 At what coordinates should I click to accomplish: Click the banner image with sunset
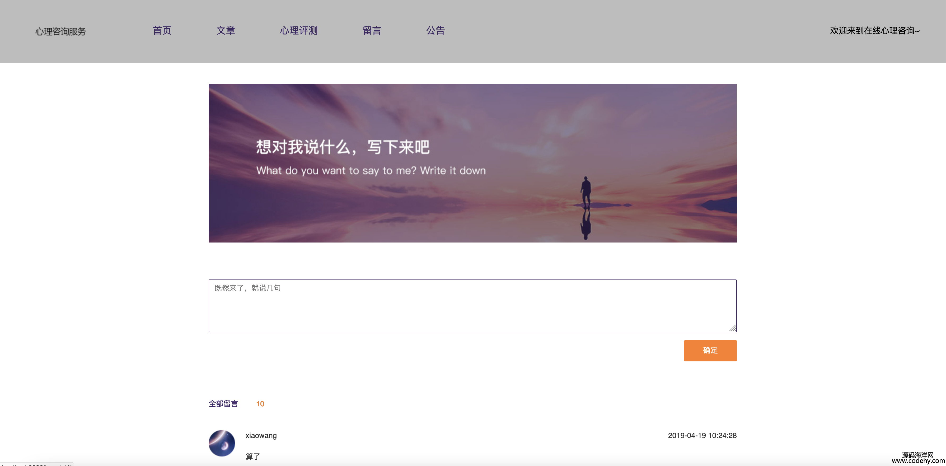(472, 163)
